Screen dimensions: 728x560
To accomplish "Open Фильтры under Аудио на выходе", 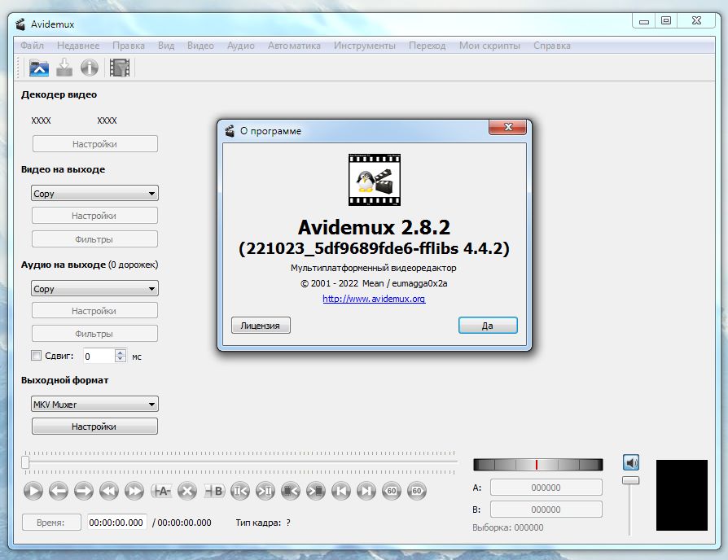I will click(x=94, y=334).
